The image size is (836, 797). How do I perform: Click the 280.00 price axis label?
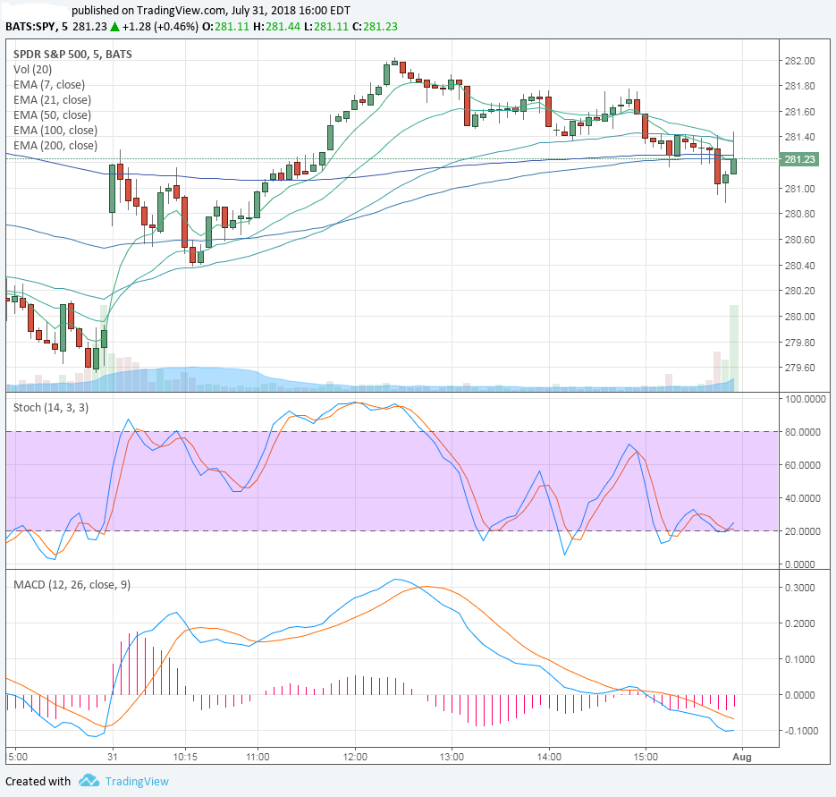point(799,317)
